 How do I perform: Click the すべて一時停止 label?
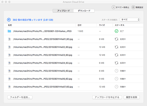click(123, 7)
